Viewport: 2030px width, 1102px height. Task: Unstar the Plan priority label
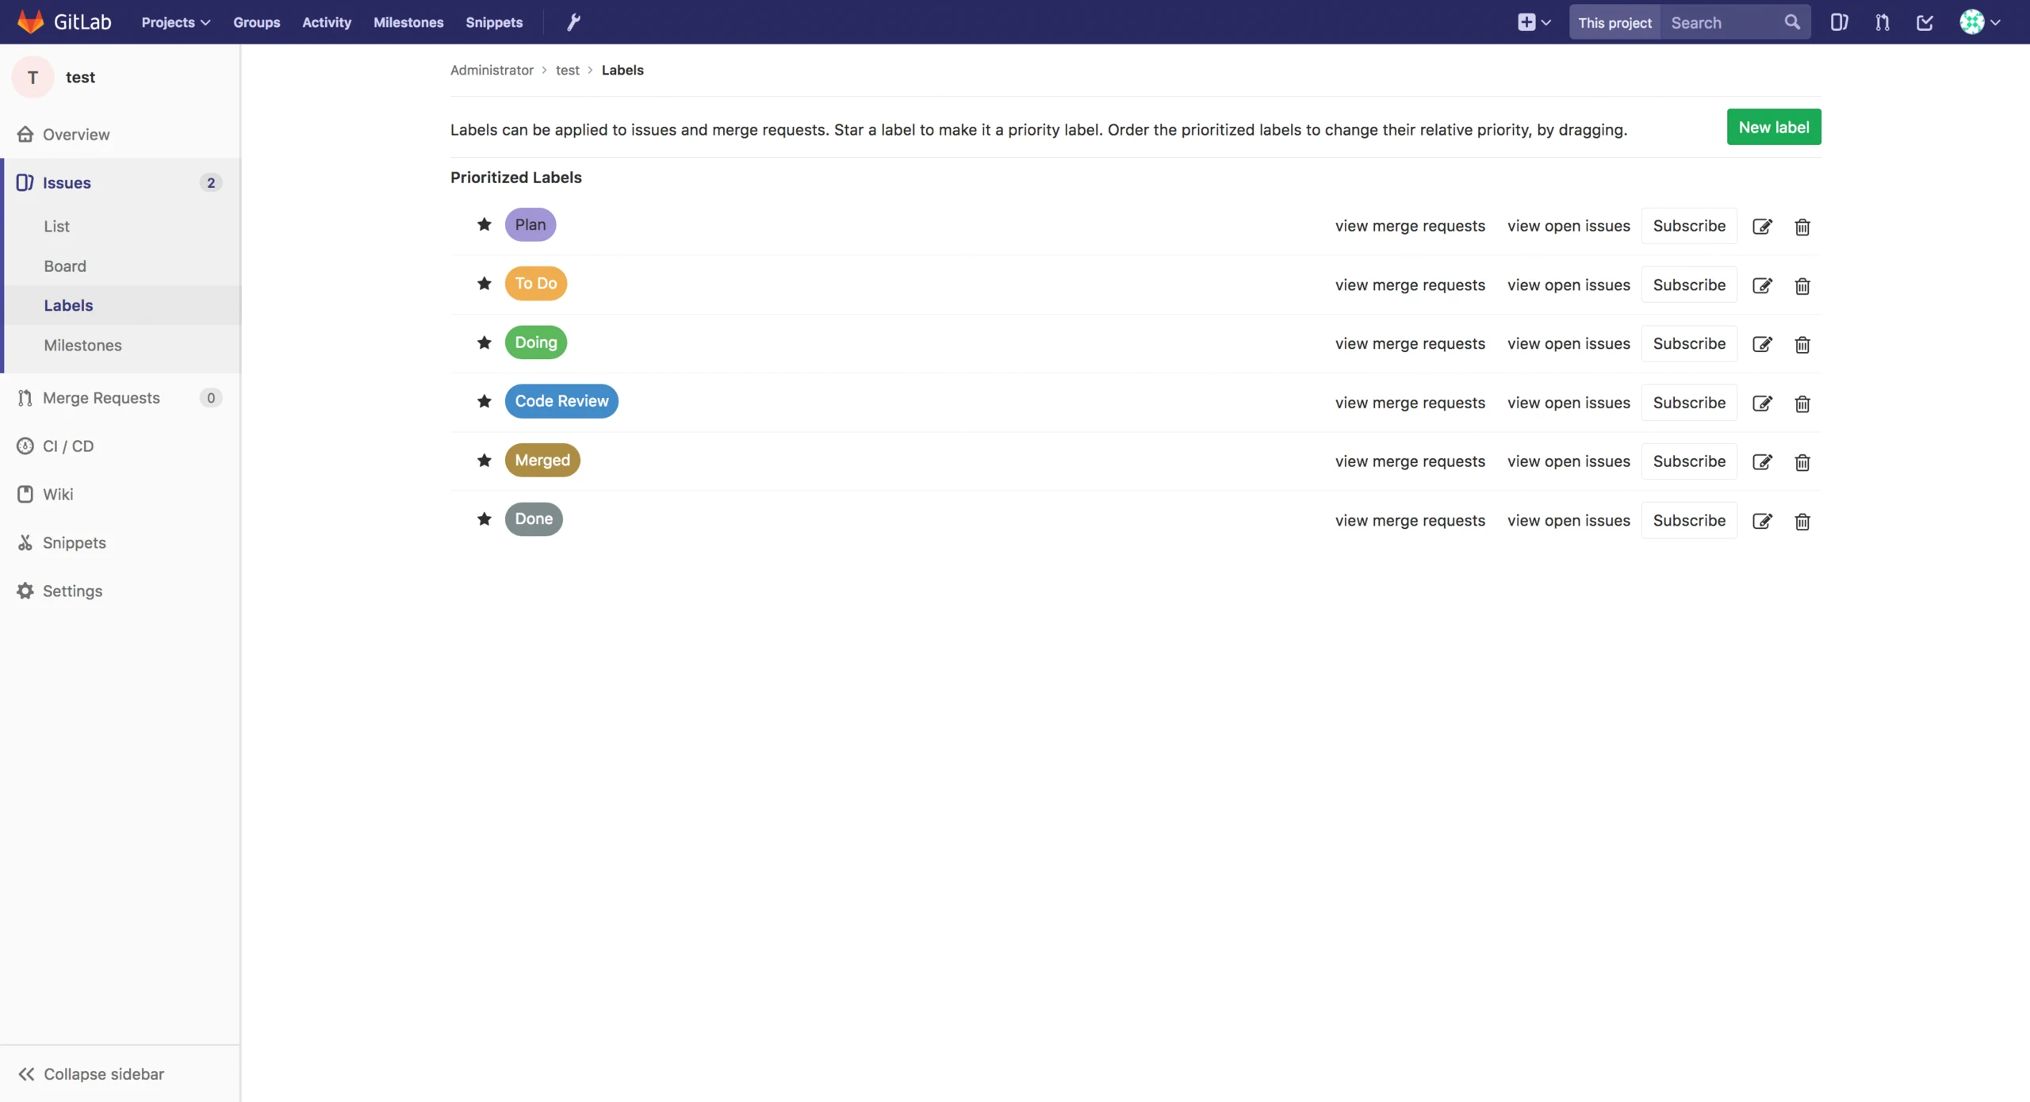(484, 224)
